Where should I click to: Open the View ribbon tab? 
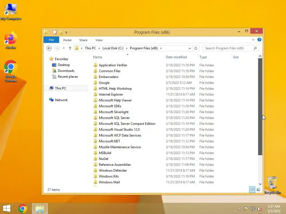point(99,40)
